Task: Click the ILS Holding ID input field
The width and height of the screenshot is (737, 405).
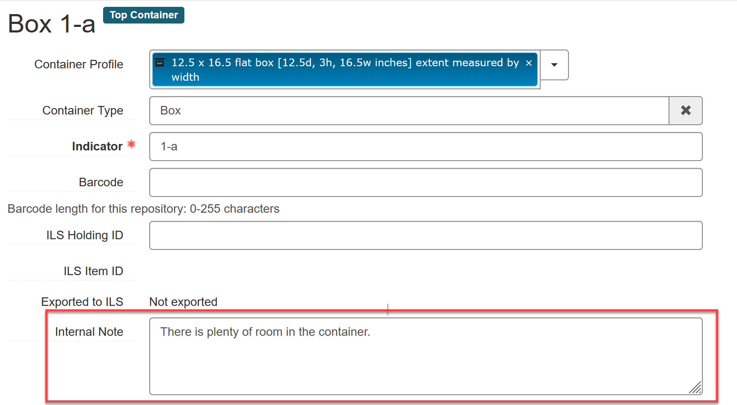Action: [x=426, y=235]
